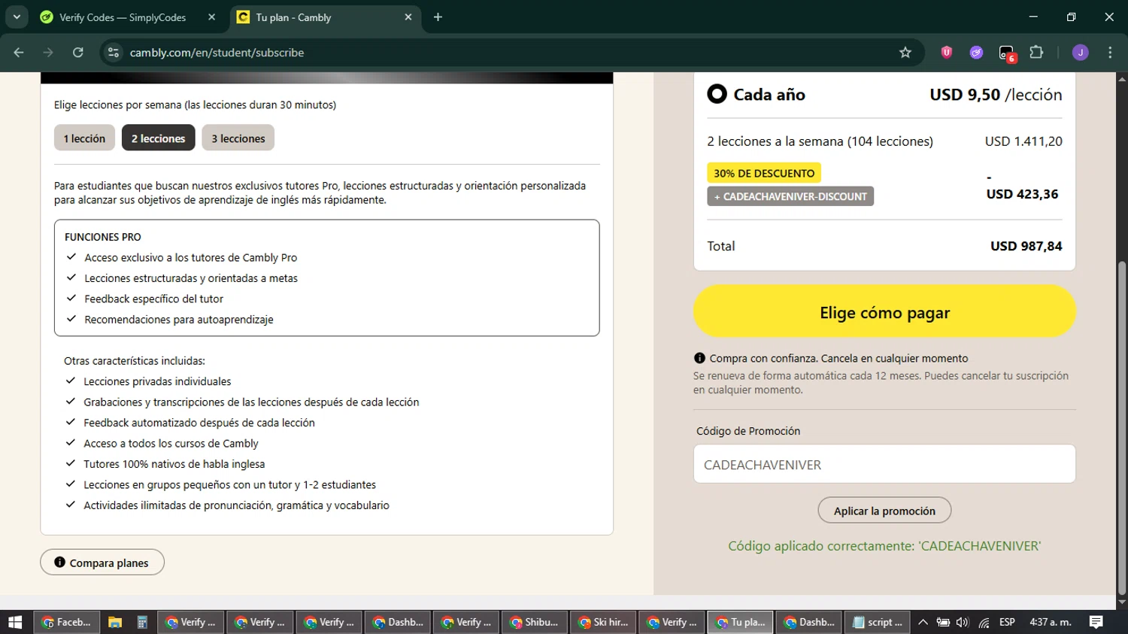Open the red shield extension icon
Screen dimensions: 1128x634
coord(947,52)
